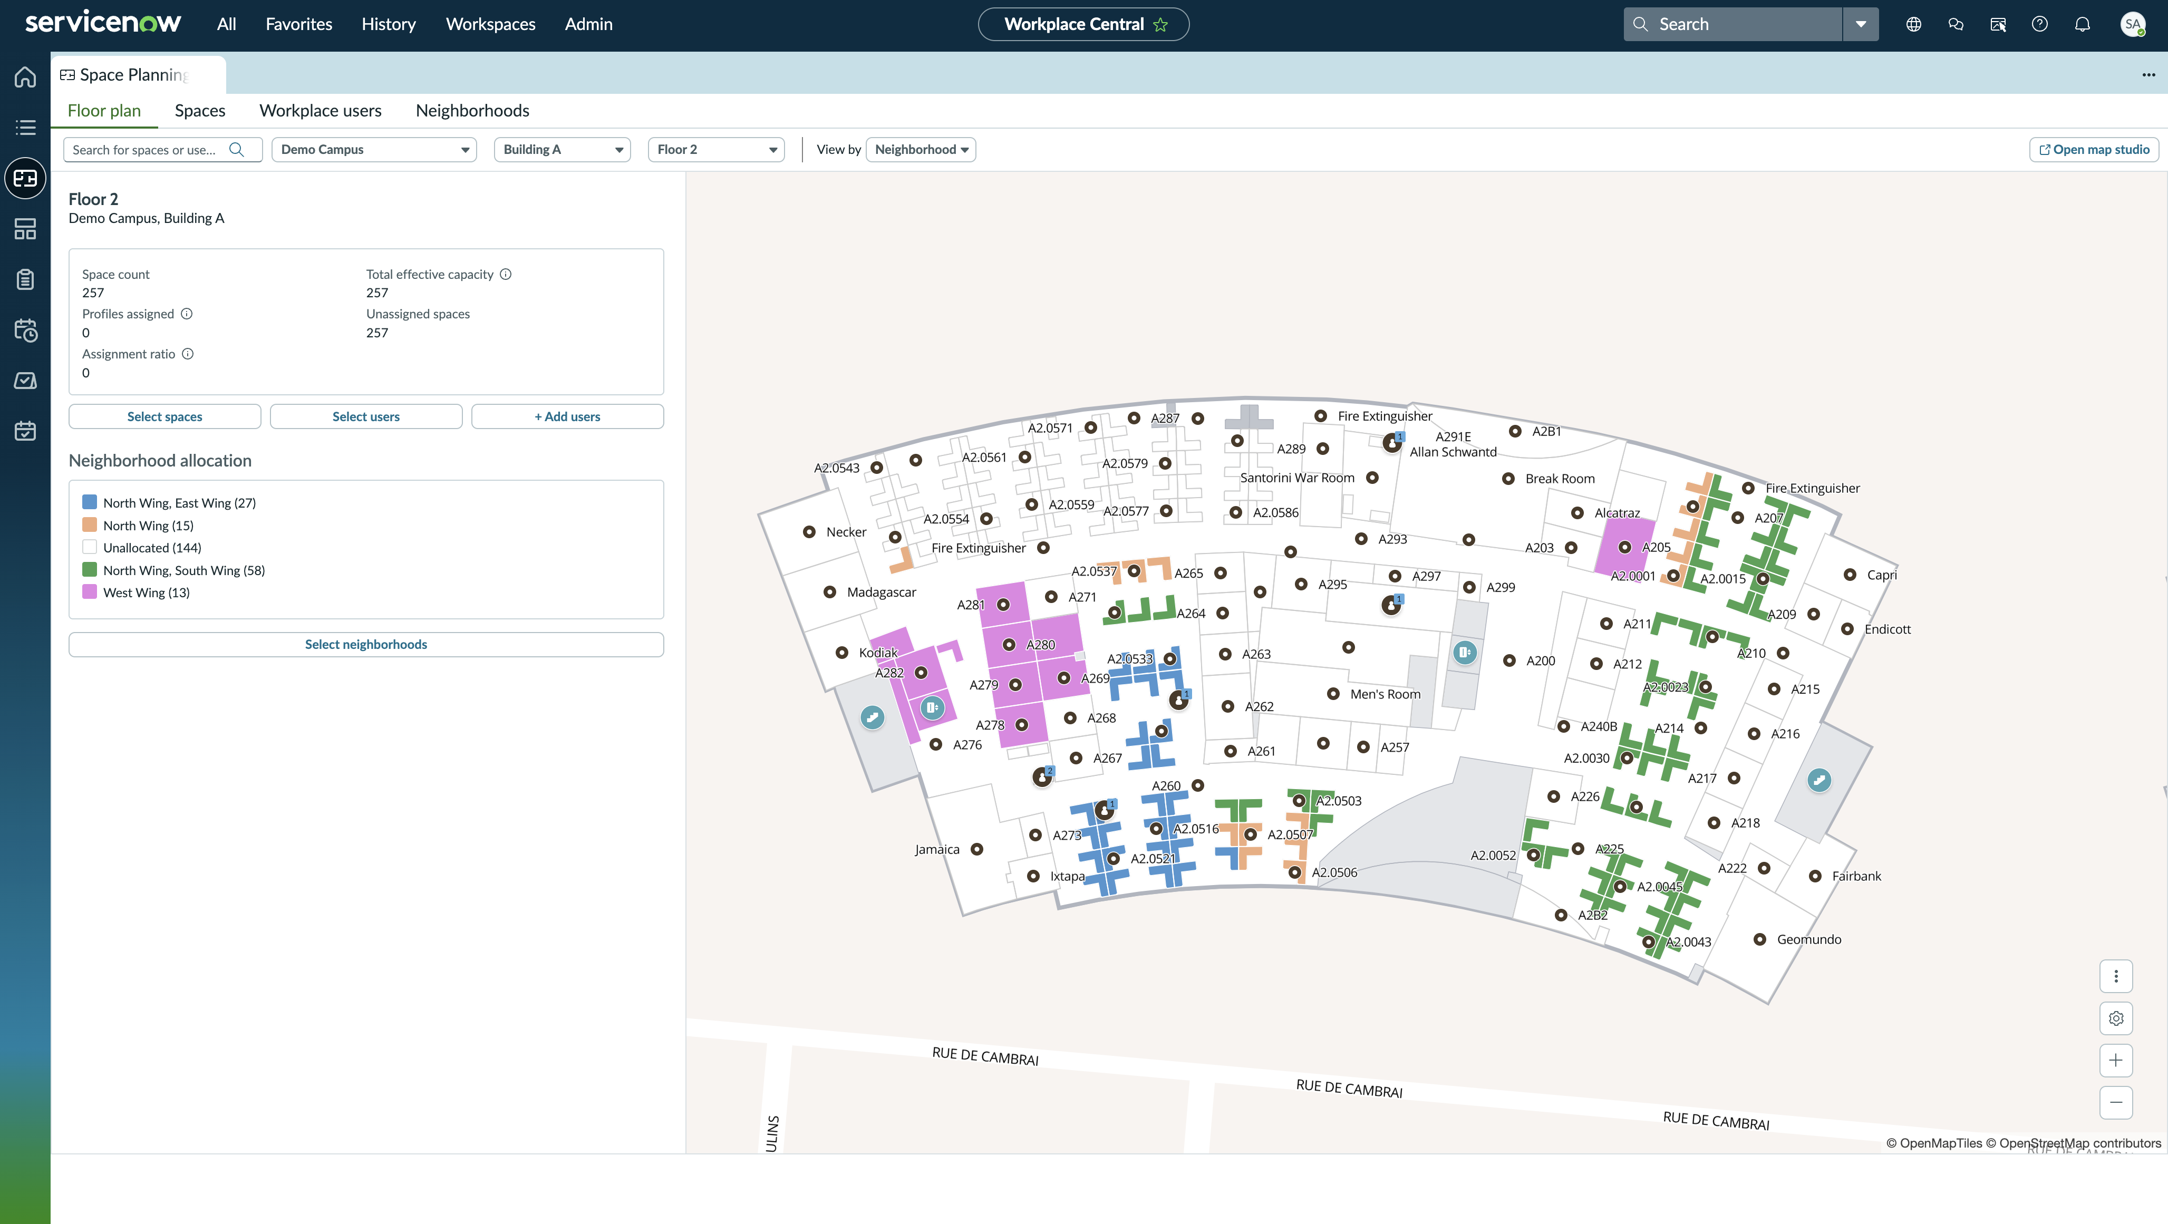Click the Workplace Central title pill
This screenshot has width=2168, height=1224.
point(1083,24)
